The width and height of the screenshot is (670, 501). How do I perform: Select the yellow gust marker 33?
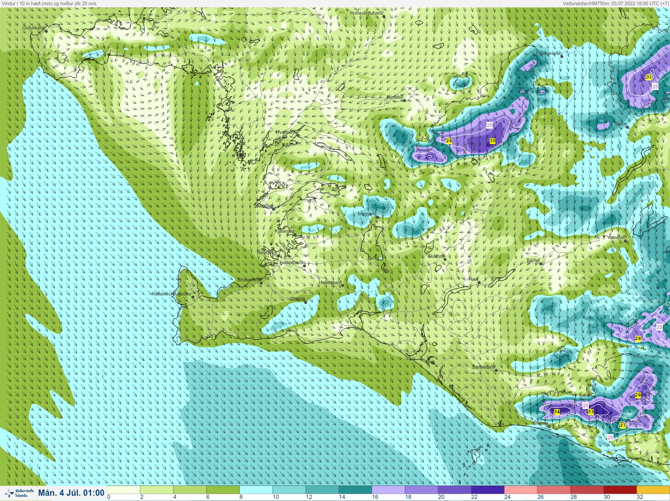coord(590,412)
